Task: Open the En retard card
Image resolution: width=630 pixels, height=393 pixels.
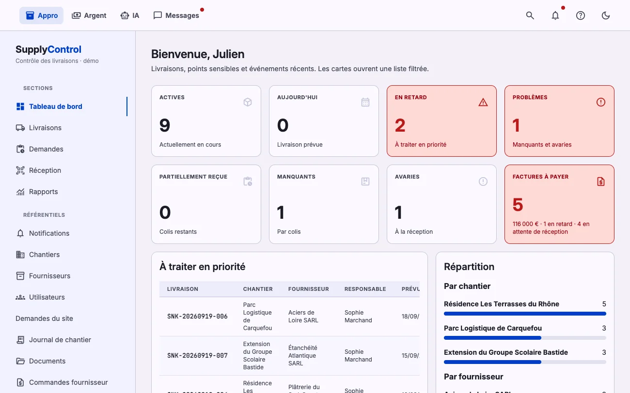Action: [x=441, y=121]
